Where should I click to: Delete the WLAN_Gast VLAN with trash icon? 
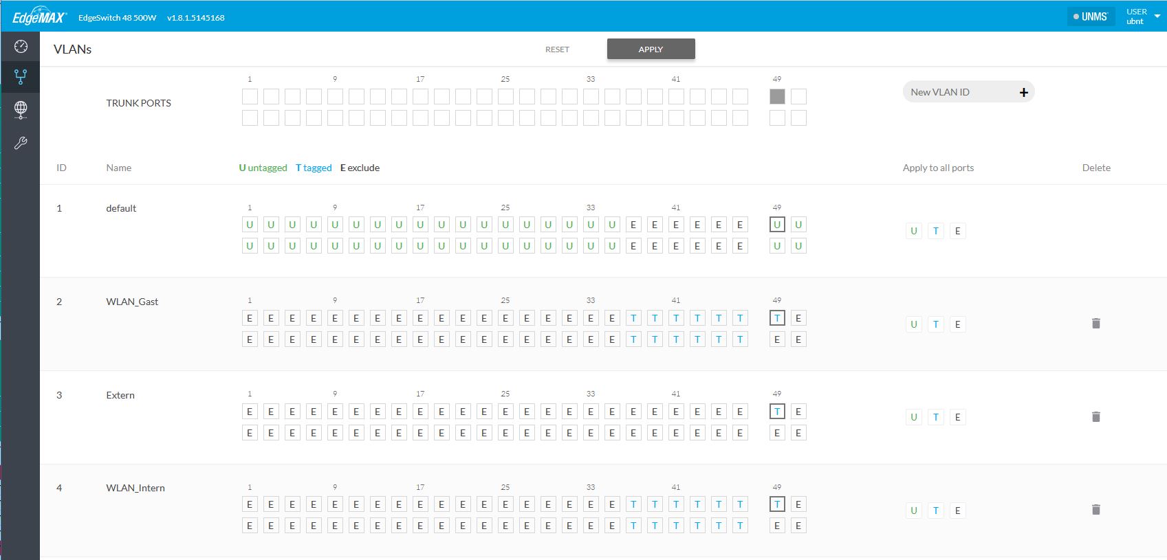click(1096, 324)
